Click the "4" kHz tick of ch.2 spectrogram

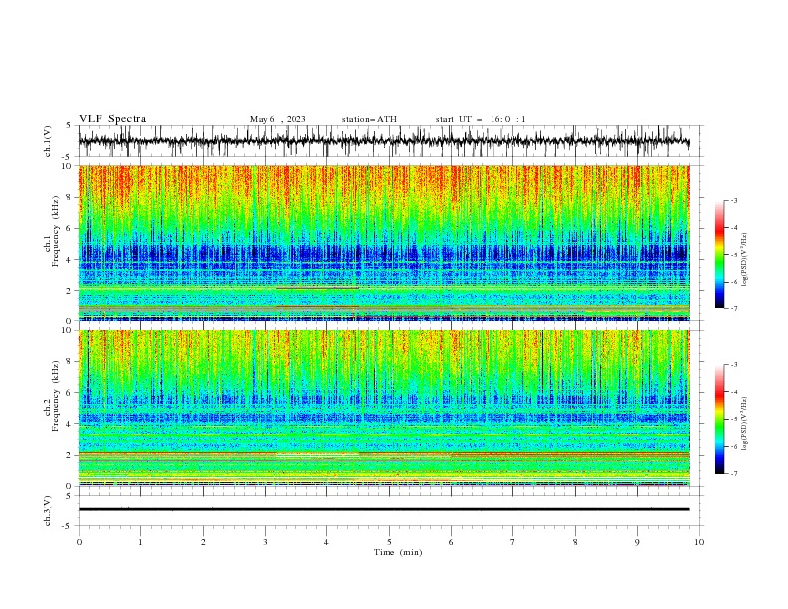click(x=70, y=424)
